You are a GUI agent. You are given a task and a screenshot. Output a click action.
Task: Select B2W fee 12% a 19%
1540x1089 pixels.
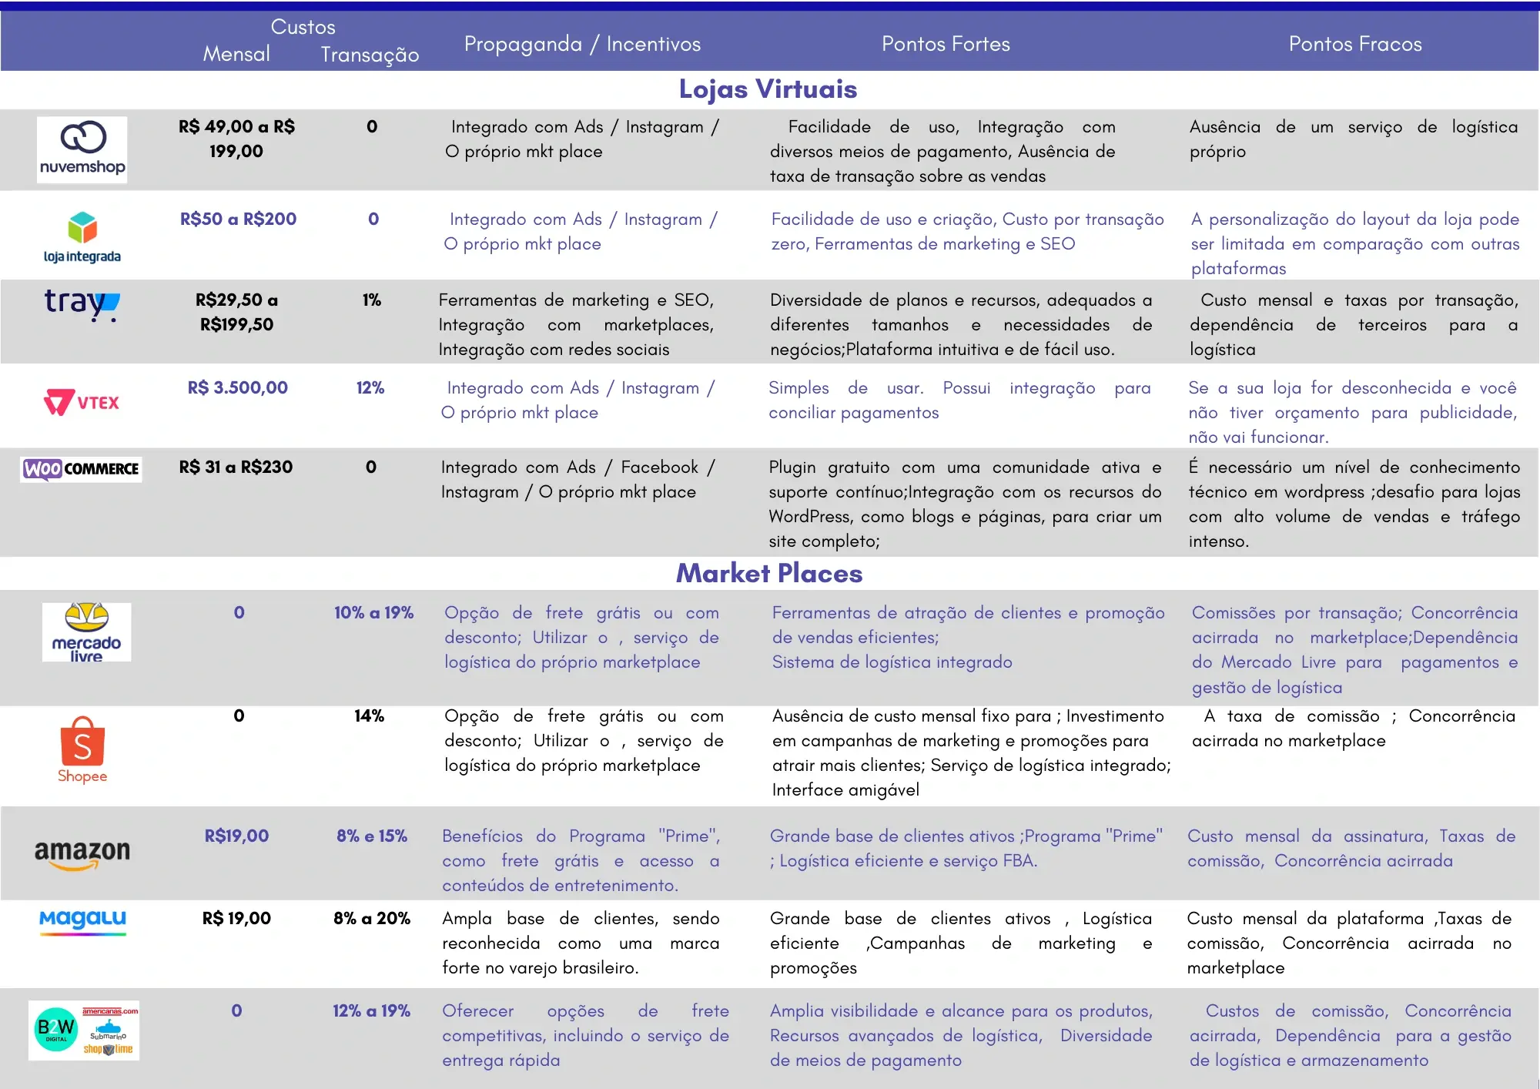[372, 1010]
